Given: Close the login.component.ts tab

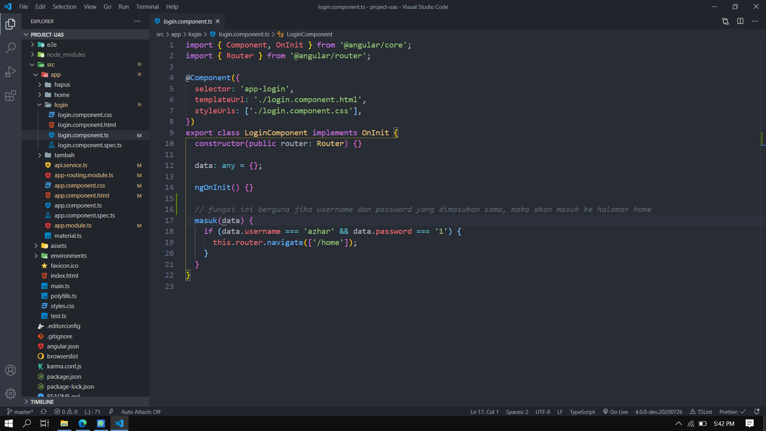Looking at the screenshot, I should tap(217, 21).
